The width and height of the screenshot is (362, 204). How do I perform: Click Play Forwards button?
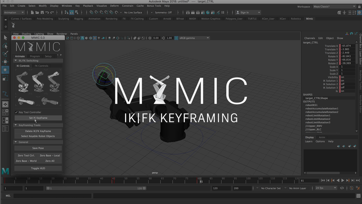tap(343, 180)
